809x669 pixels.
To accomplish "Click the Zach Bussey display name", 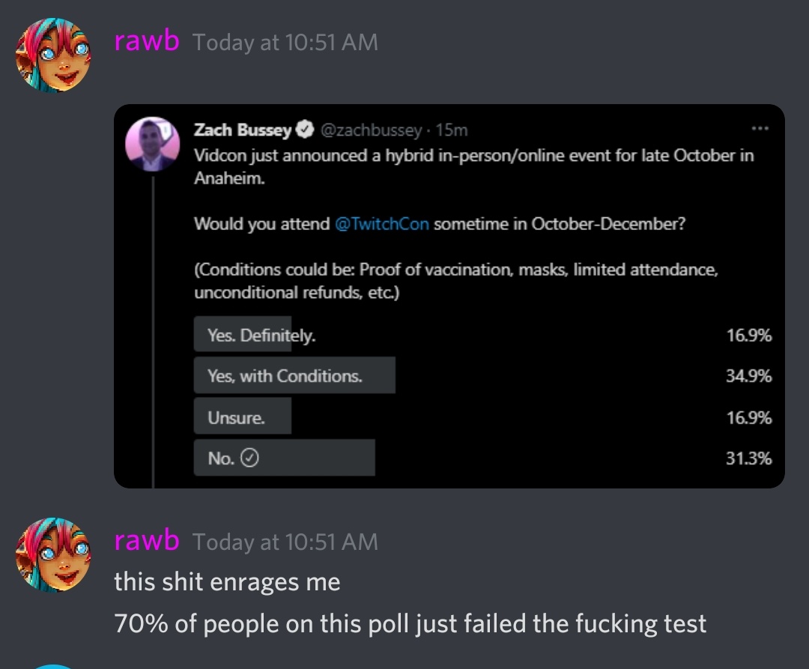I will click(243, 130).
